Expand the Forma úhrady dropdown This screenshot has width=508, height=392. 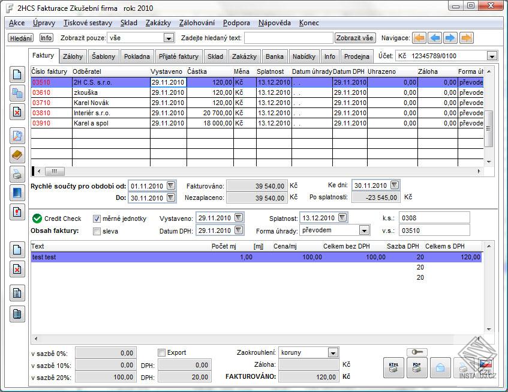pyautogui.click(x=364, y=230)
